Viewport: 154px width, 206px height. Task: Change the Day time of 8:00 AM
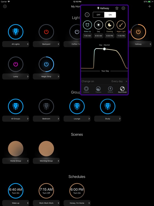coord(98,36)
